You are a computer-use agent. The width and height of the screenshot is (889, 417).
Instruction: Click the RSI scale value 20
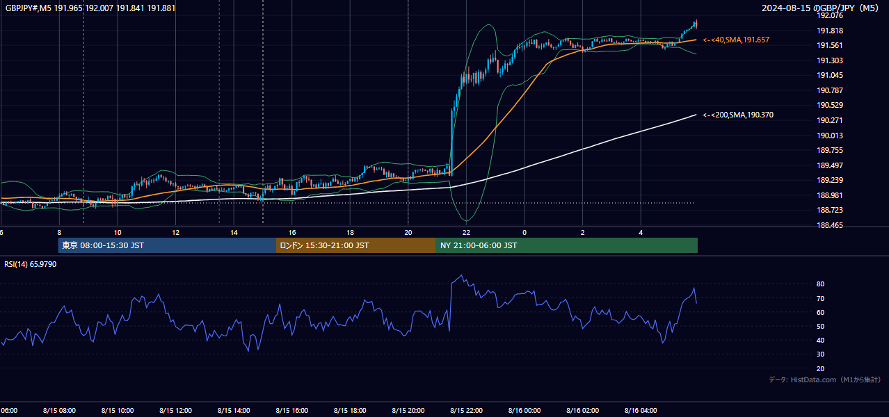pyautogui.click(x=821, y=368)
